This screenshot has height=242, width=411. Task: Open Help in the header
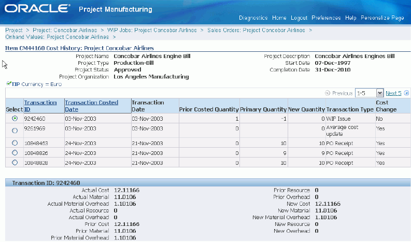351,18
